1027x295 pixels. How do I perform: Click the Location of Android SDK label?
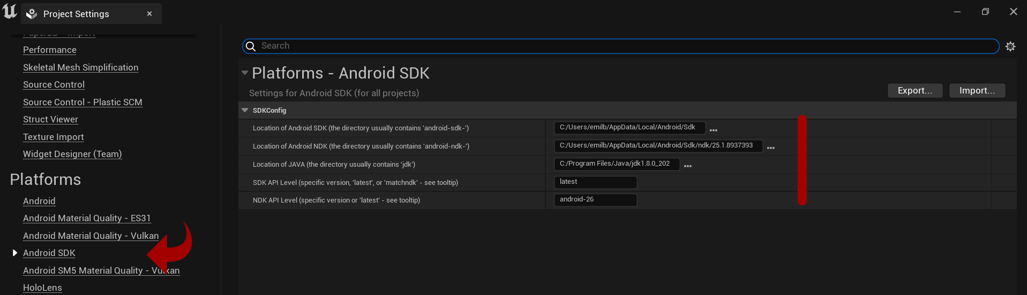click(x=361, y=128)
